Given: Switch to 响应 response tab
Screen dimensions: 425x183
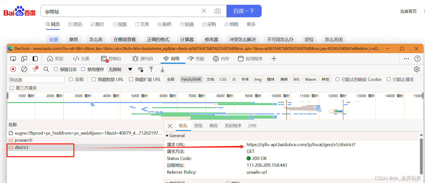Looking at the screenshot, I should pyautogui.click(x=214, y=126).
